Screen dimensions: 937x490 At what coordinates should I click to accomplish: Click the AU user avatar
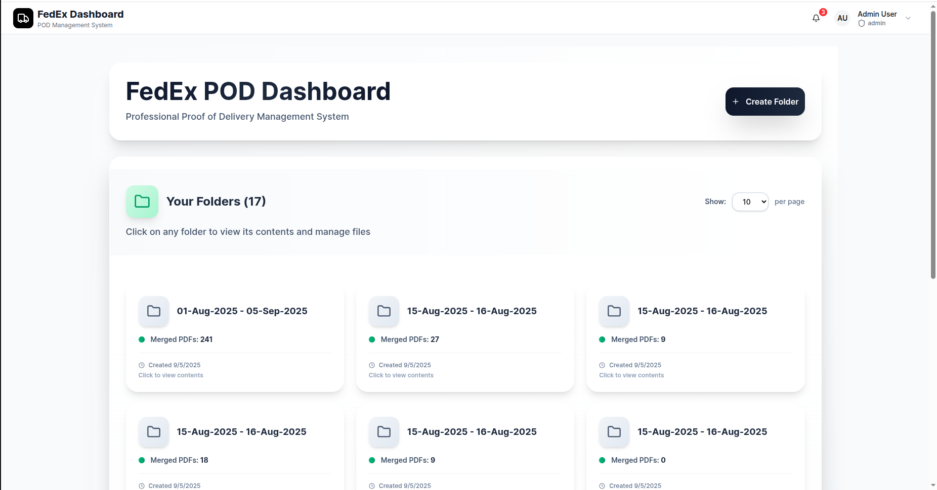point(842,18)
